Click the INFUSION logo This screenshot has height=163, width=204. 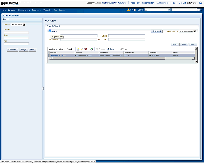(x=10, y=4)
